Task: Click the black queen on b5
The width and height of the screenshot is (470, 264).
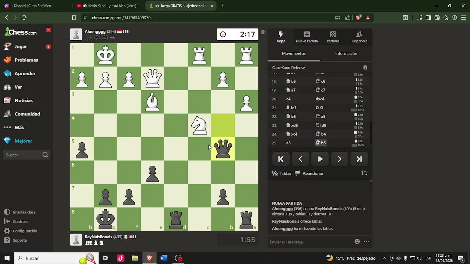Action: [x=223, y=149]
